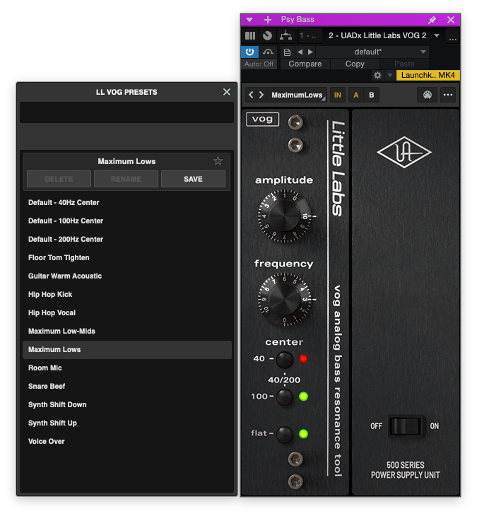This screenshot has height=516, width=477.
Task: Select Floor Tom Tighten preset
Action: (127, 258)
